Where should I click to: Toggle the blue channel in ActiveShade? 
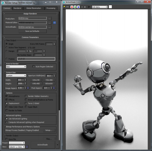pyautogui.click(x=78, y=7)
